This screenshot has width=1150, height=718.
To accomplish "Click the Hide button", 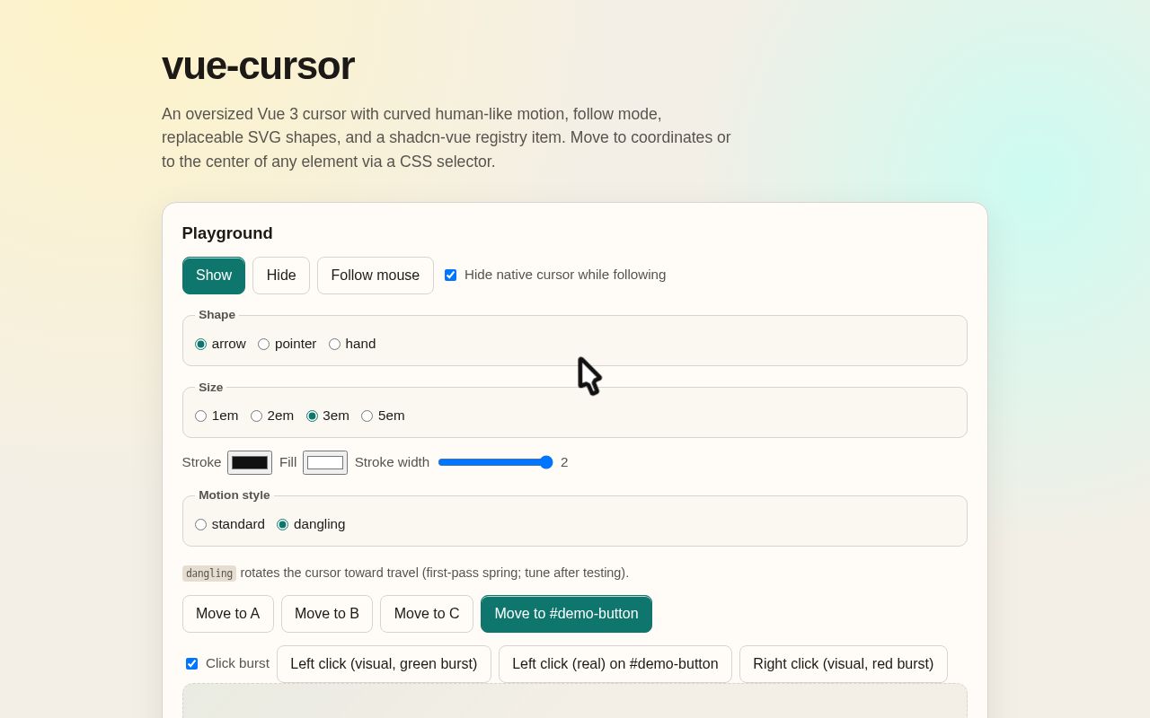I will 281,276.
